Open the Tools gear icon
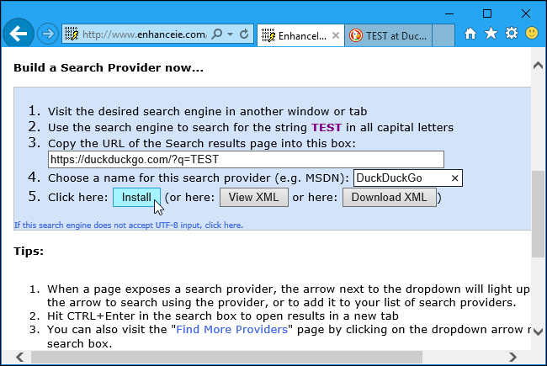The image size is (547, 366). coord(511,34)
